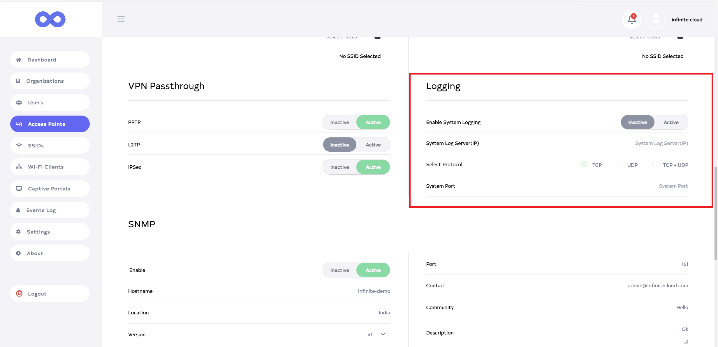Expand the SNMP Version dropdown
The height and width of the screenshot is (347, 718).
383,334
